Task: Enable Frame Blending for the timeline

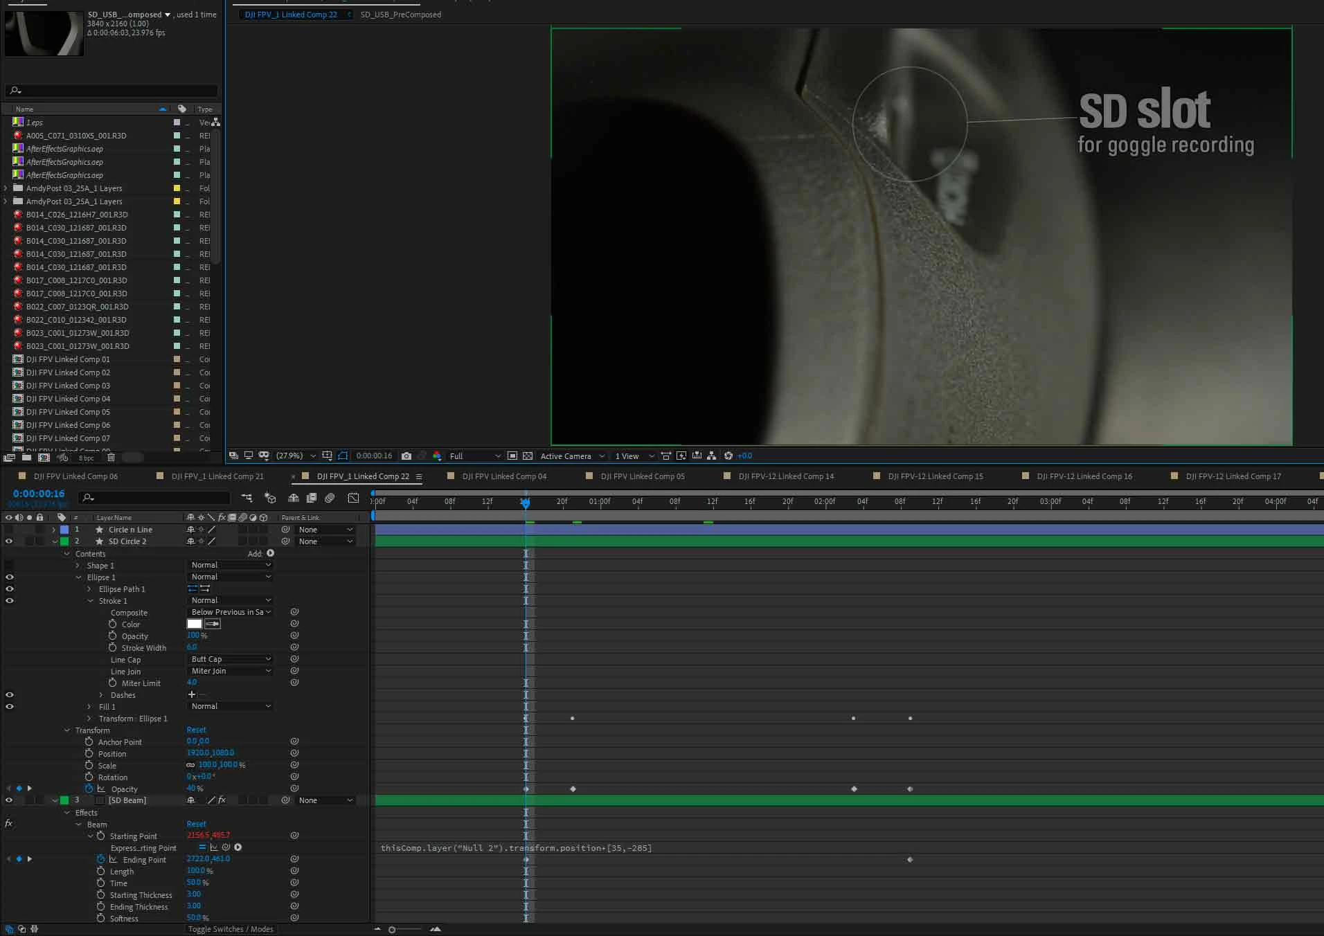Action: [x=312, y=498]
